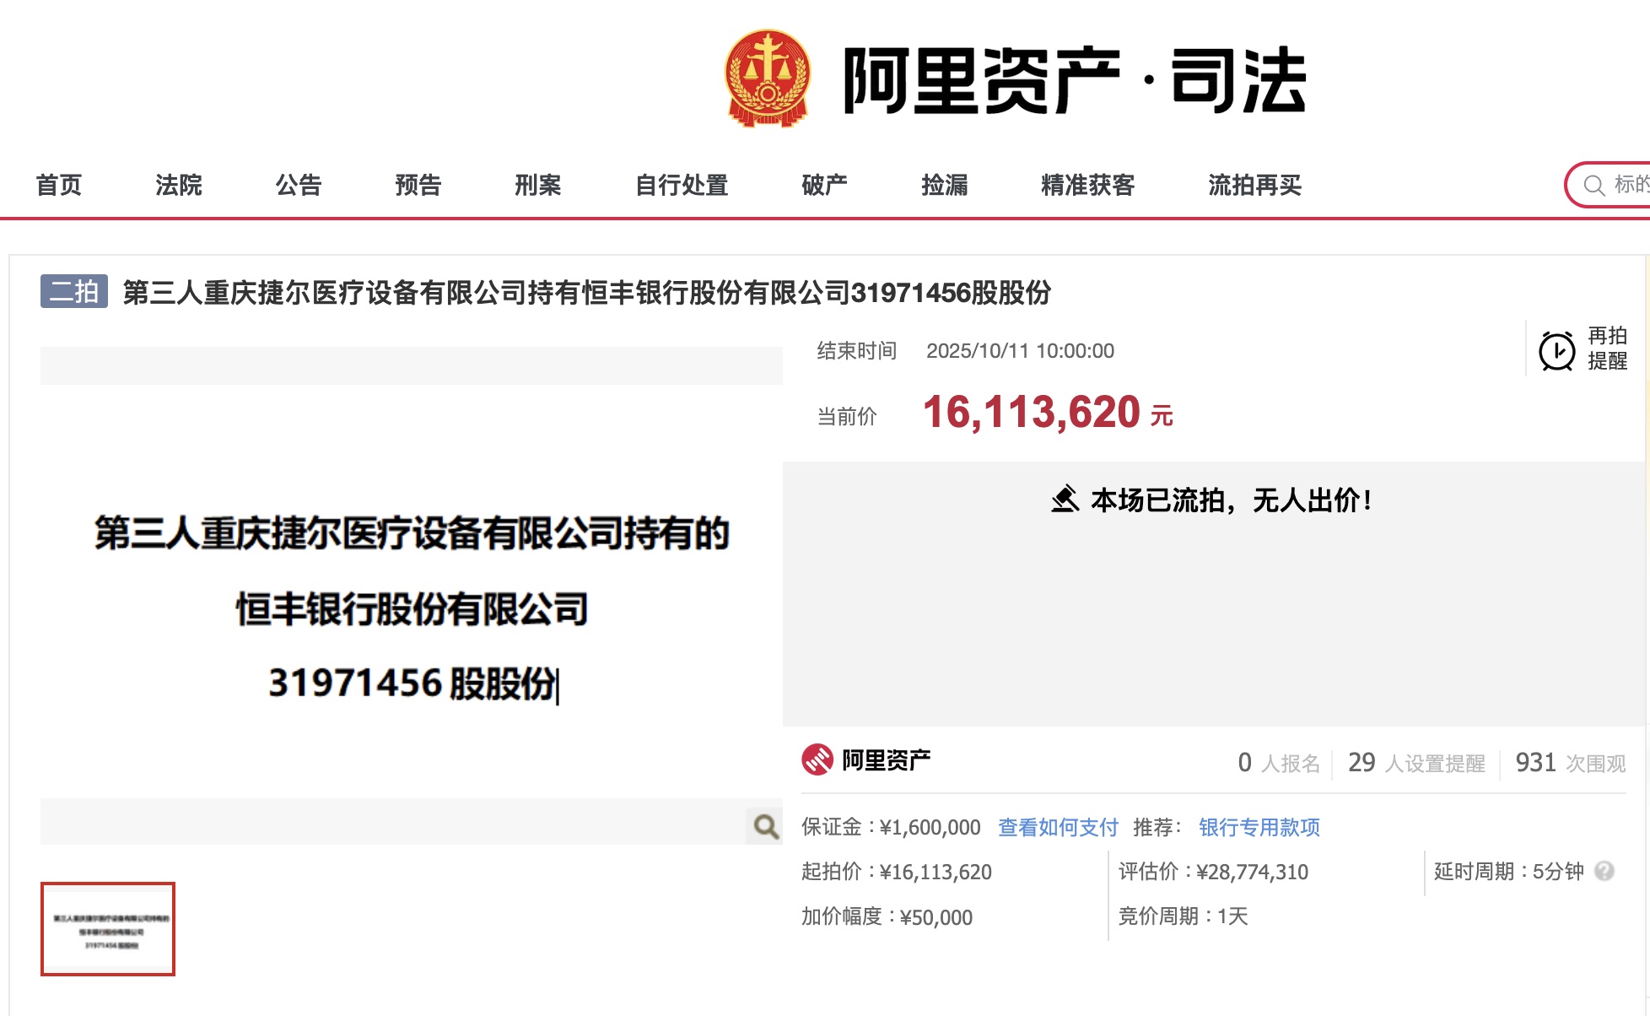Switch to the 破产 section

coord(824,185)
